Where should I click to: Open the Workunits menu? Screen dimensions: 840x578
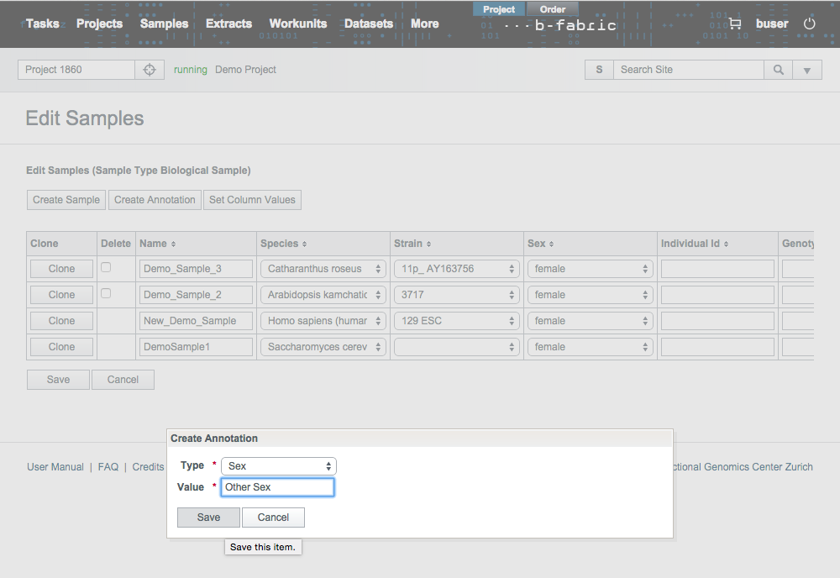[297, 24]
